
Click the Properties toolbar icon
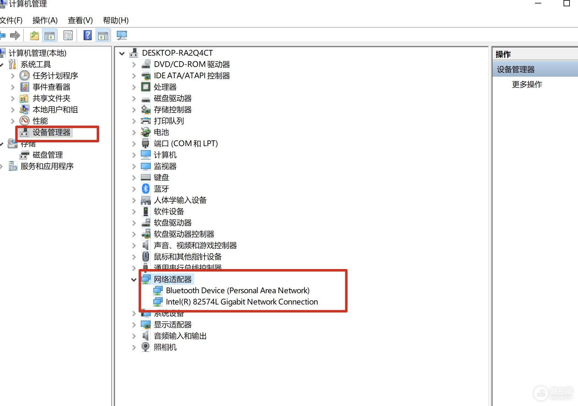68,36
